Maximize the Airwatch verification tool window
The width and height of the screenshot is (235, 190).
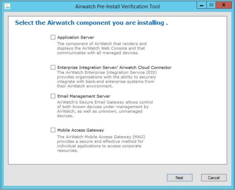tap(211, 5)
